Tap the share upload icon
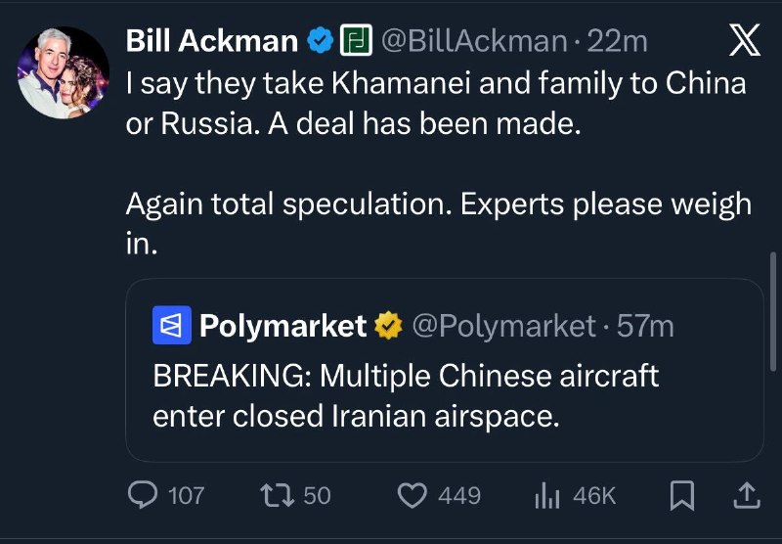 tap(746, 496)
